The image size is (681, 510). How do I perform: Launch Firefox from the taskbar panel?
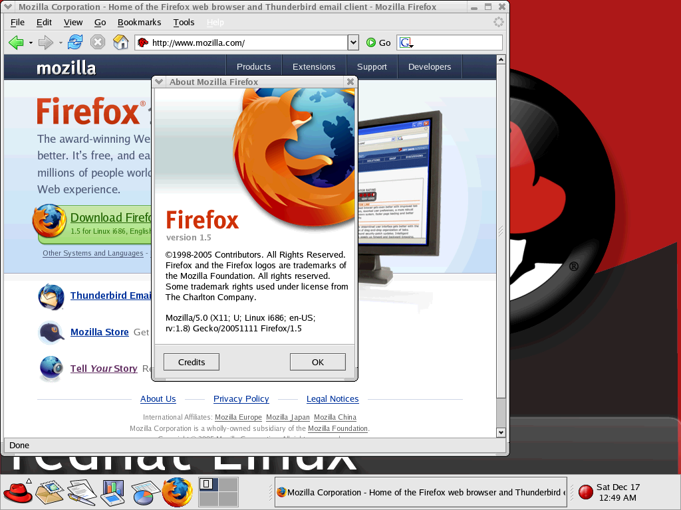click(176, 491)
